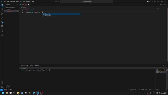Image resolution: width=168 pixels, height=95 pixels.
Task: Open the Search view in activity bar
Action: pyautogui.click(x=2, y=9)
